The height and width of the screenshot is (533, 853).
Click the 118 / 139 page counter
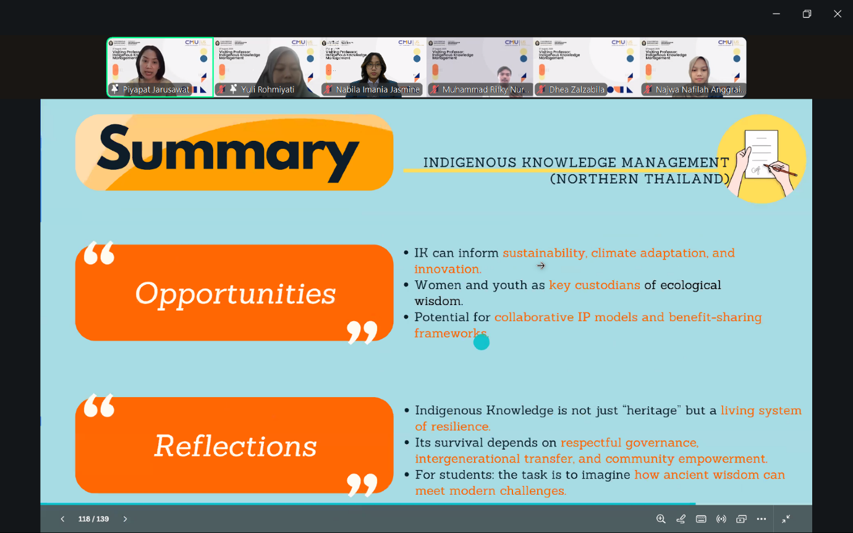93,519
